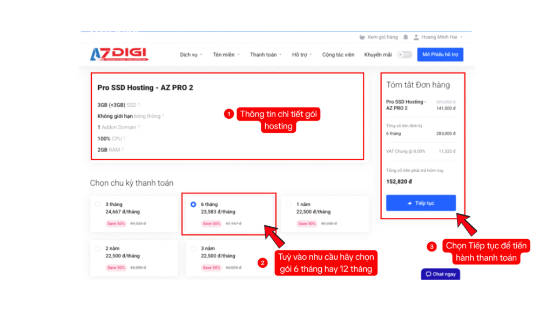Click the Chọn chu kỳ thanh toán heading
This screenshot has height=311, width=553.
point(132,183)
